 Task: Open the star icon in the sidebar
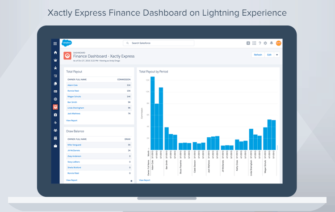[55, 68]
